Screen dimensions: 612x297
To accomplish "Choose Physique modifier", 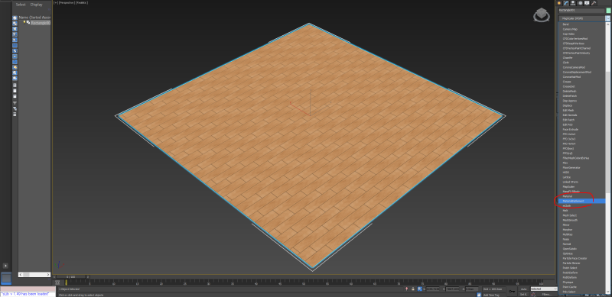I will (x=581, y=282).
